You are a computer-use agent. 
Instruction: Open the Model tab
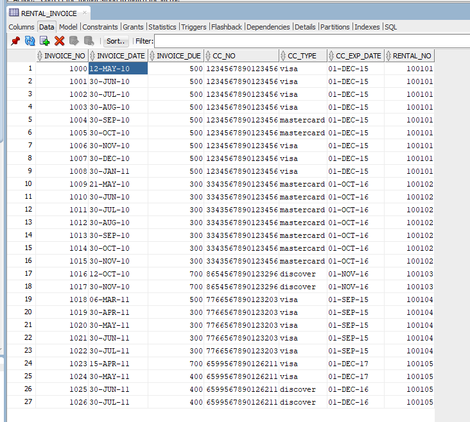[x=68, y=27]
